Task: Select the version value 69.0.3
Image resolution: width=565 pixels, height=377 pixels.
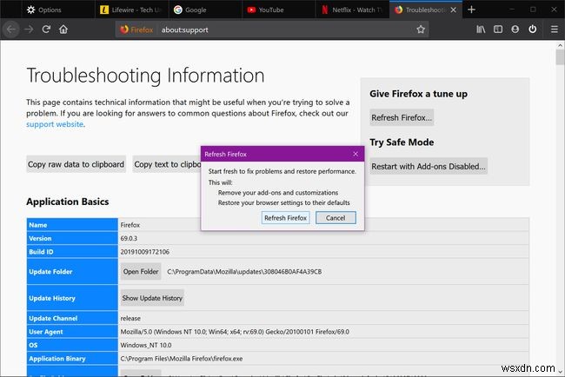Action: point(129,238)
